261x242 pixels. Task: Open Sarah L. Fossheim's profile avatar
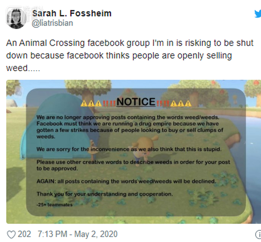click(16, 18)
